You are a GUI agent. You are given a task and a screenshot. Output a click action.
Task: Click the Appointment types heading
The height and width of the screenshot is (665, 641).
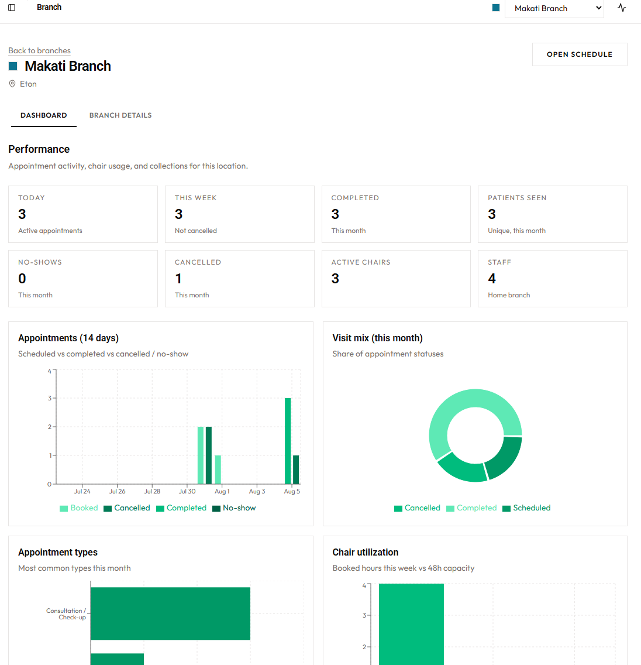coord(58,552)
